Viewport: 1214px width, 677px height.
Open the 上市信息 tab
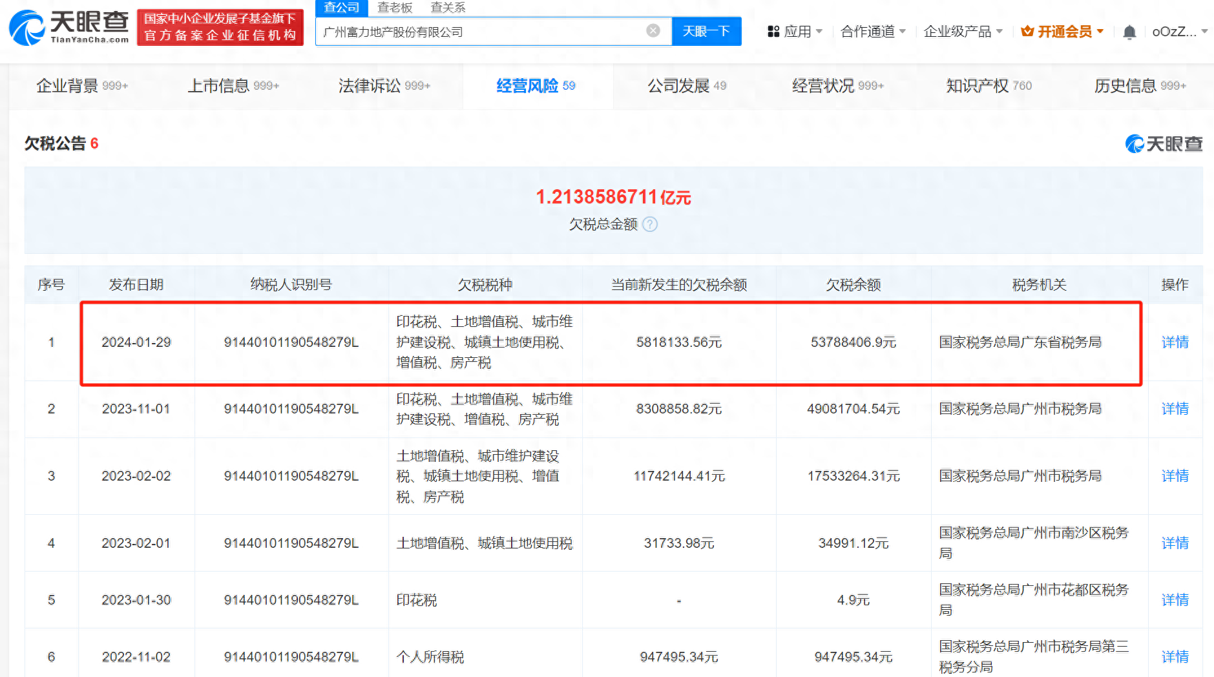coord(233,86)
